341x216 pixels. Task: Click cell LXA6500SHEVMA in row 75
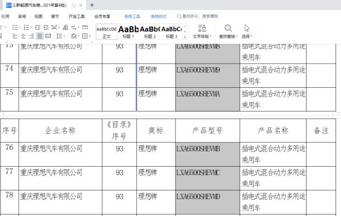click(207, 99)
